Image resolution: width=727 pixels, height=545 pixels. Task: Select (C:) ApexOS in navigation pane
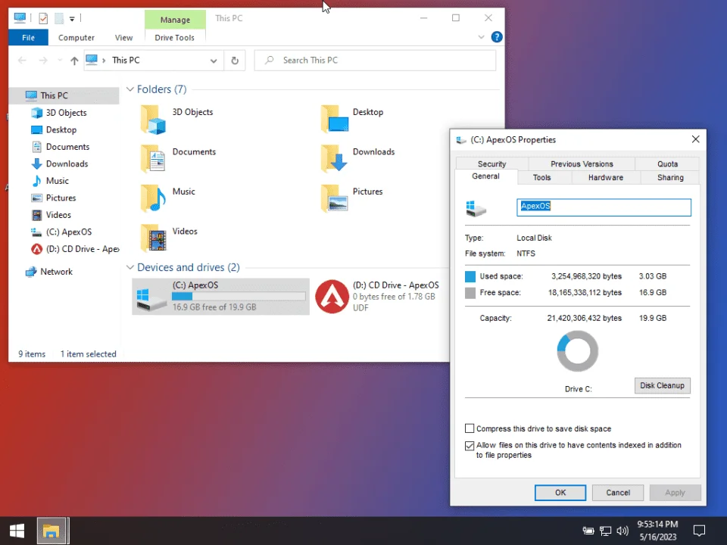[68, 232]
